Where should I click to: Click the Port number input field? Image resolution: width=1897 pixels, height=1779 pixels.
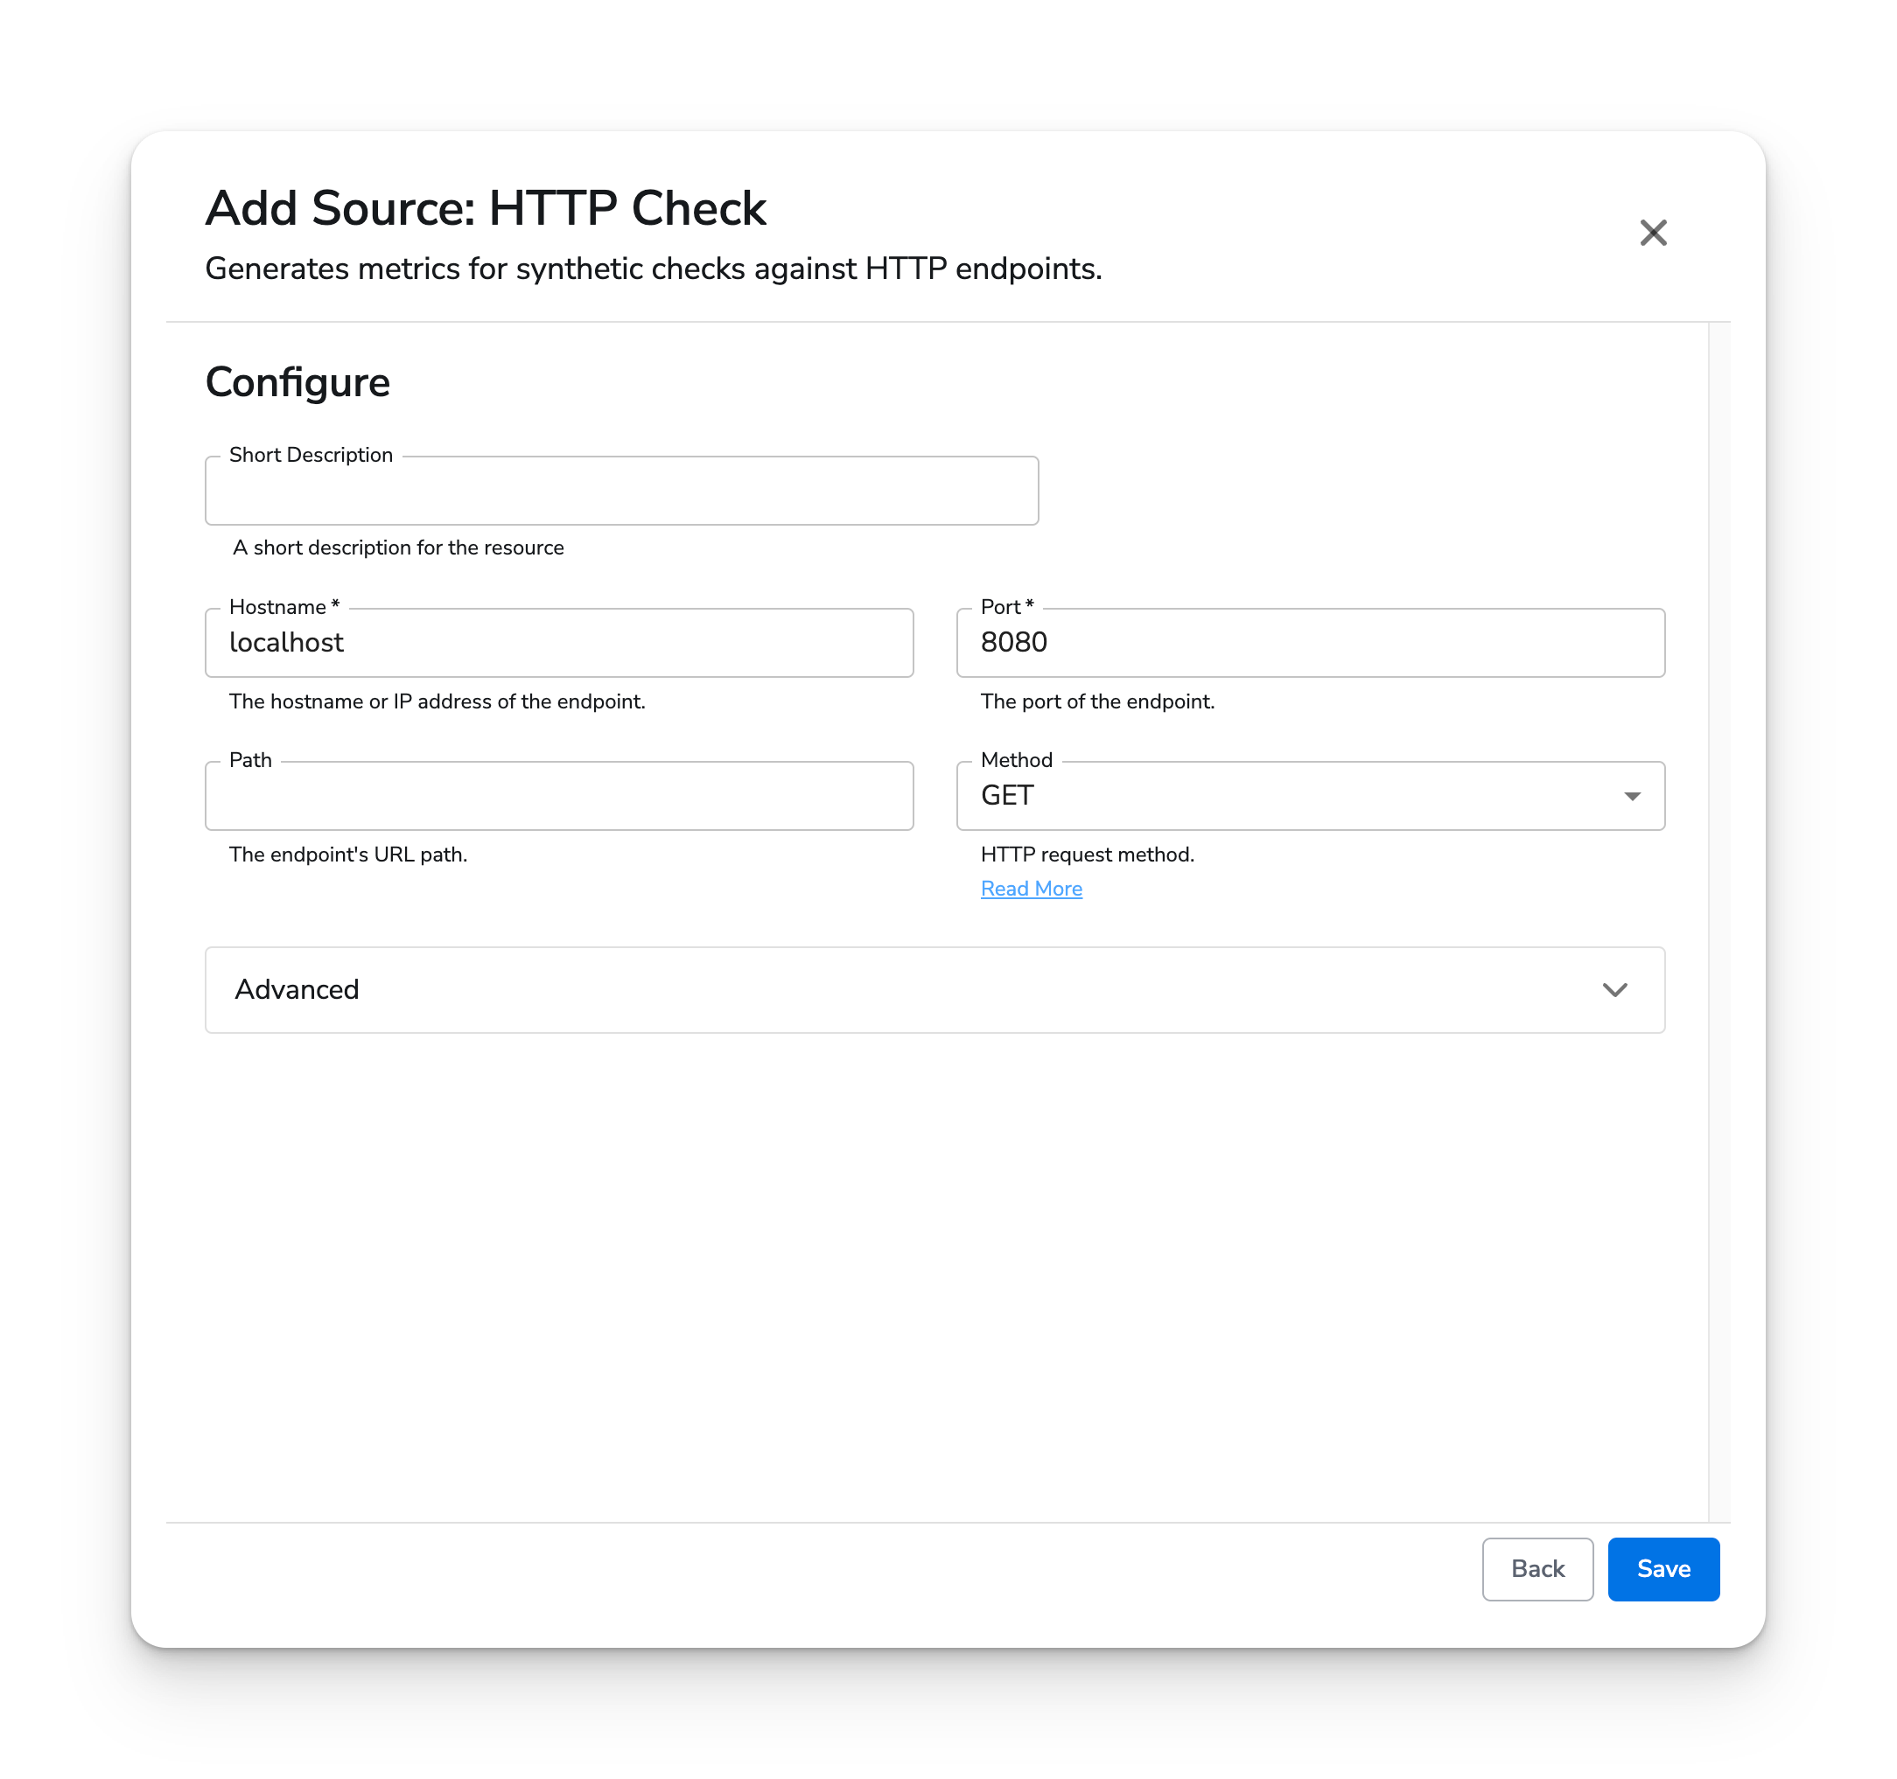[1310, 642]
